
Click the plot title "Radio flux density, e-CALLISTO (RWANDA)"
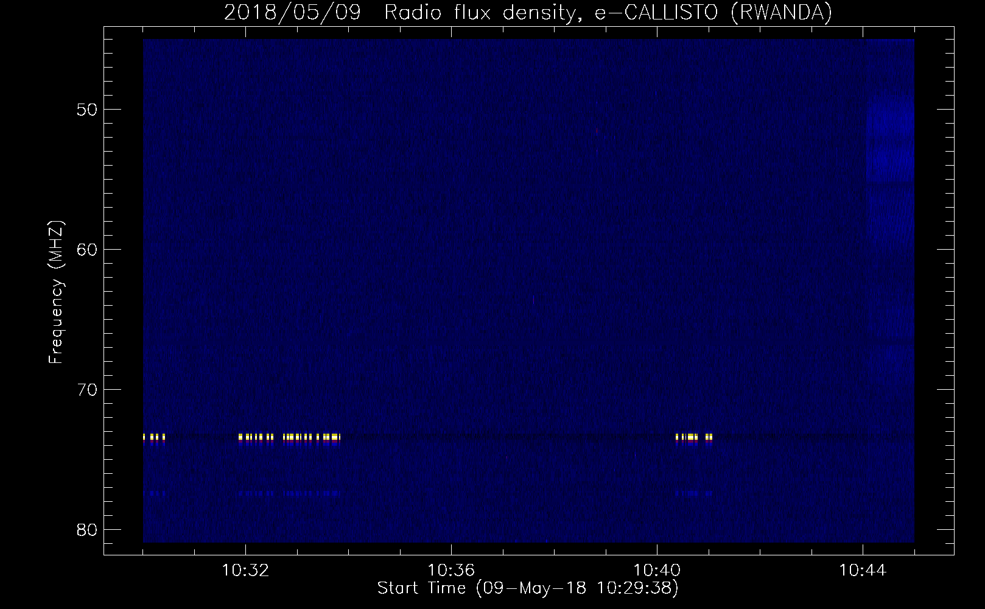(608, 12)
